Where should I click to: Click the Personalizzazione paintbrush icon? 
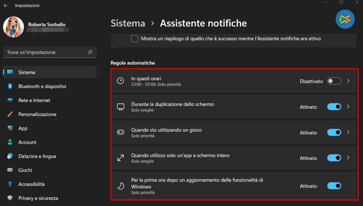10,114
